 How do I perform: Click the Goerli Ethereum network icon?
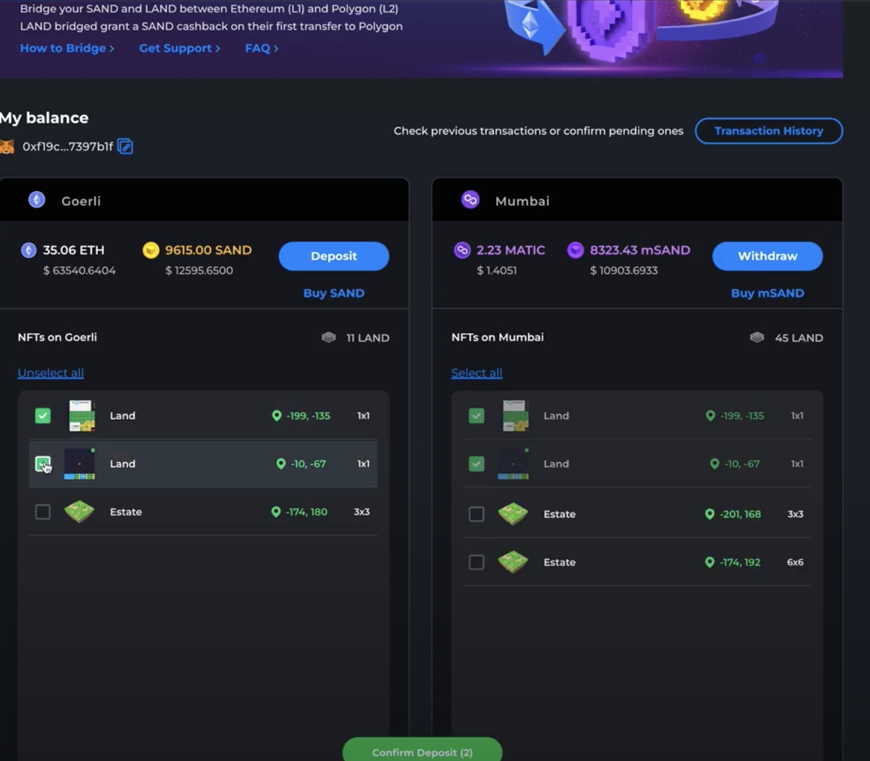[x=37, y=200]
